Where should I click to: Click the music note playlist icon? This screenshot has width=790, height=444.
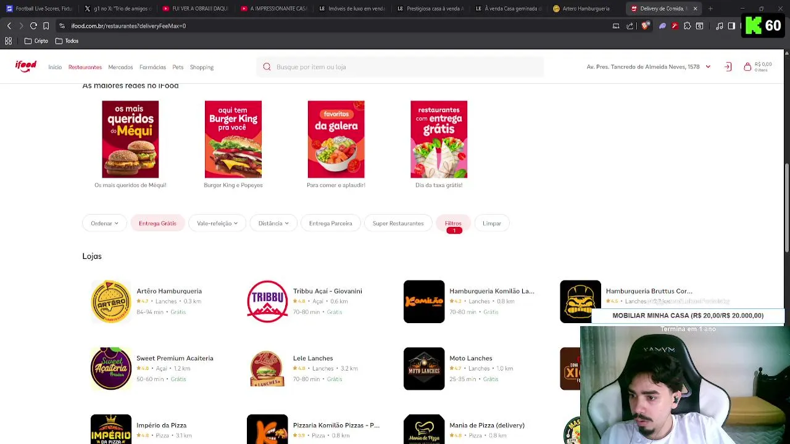tap(720, 26)
